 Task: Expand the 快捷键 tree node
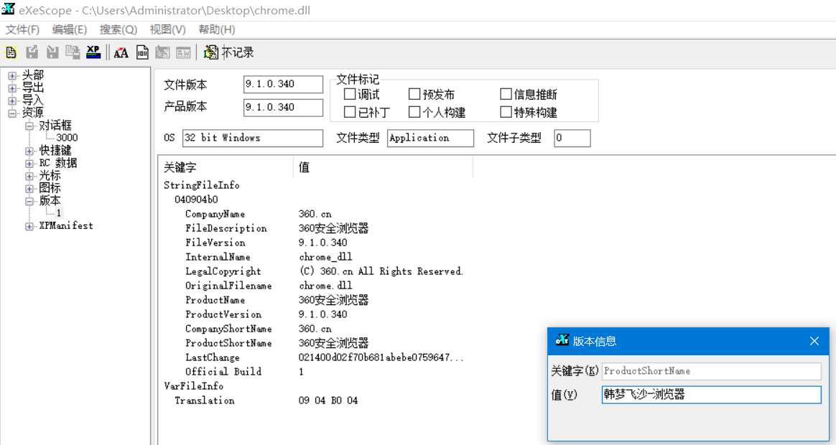[29, 151]
